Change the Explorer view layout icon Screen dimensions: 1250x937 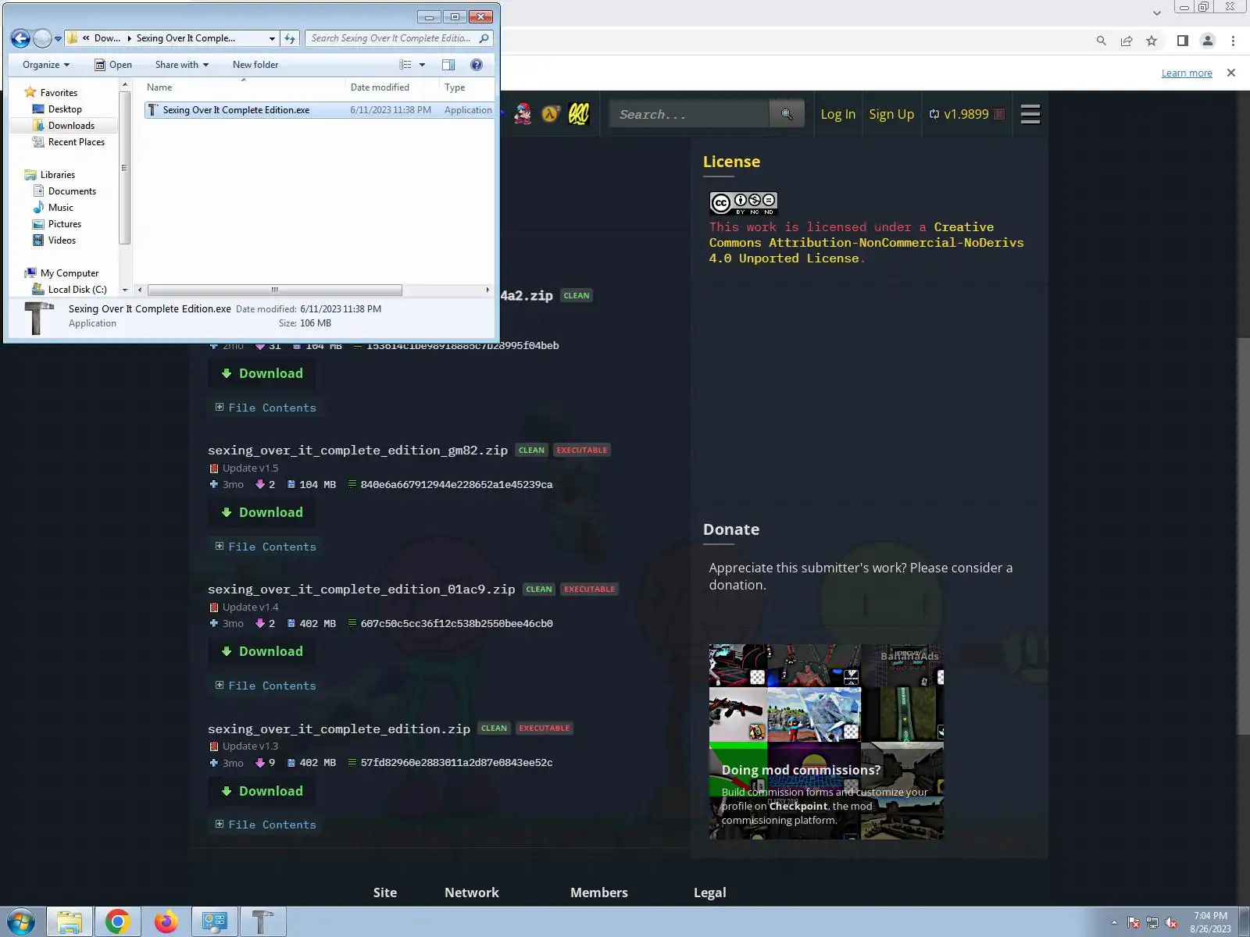(405, 65)
